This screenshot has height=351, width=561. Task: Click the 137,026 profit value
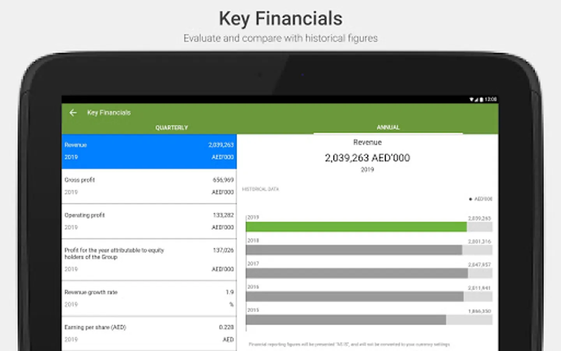point(223,250)
